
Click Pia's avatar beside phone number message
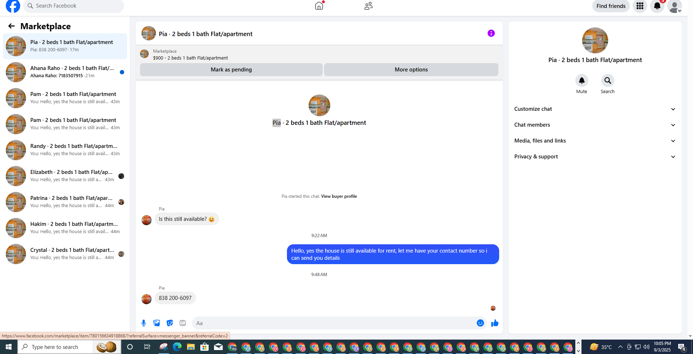point(147,299)
